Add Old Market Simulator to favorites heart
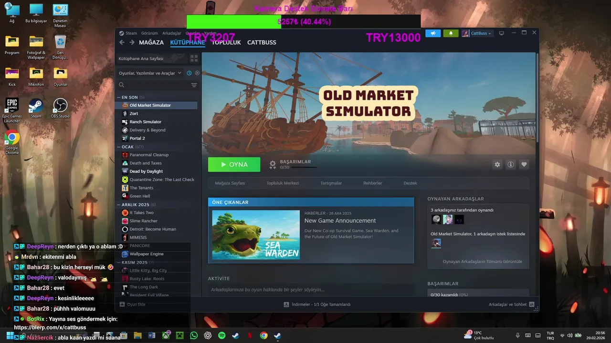Image resolution: width=611 pixels, height=343 pixels. [524, 164]
